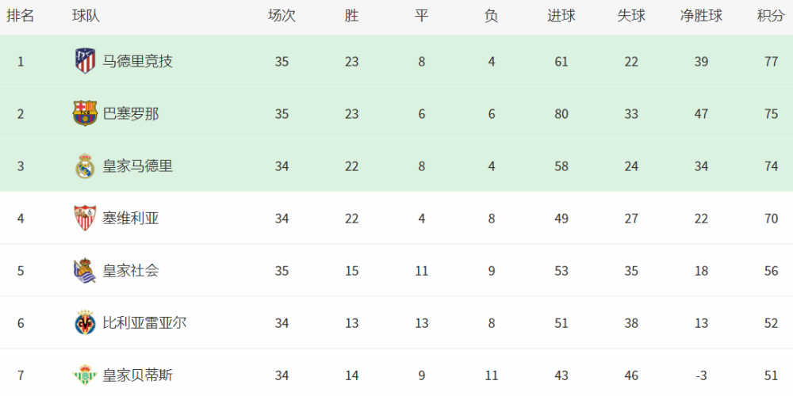
Task: Open team link 巴塞罗那
Action: [131, 114]
